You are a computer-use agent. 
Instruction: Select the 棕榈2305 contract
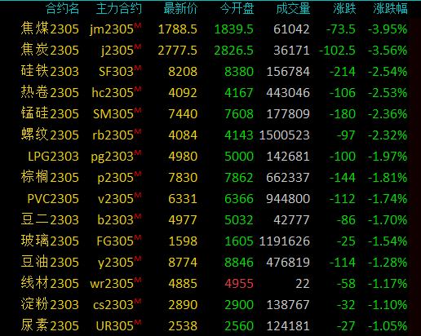pyautogui.click(x=50, y=178)
